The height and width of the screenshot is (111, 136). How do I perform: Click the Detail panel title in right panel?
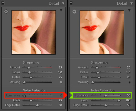pos(122,4)
